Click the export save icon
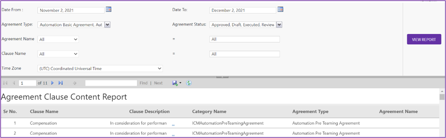 (x=175, y=83)
